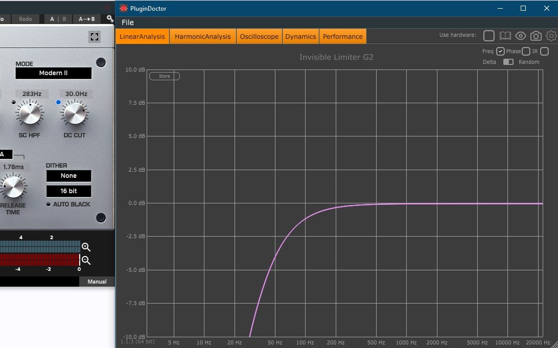Switch to the Performance tab
The width and height of the screenshot is (558, 348).
(x=343, y=36)
